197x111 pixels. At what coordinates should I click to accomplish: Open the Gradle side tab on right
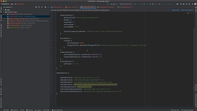(196, 10)
